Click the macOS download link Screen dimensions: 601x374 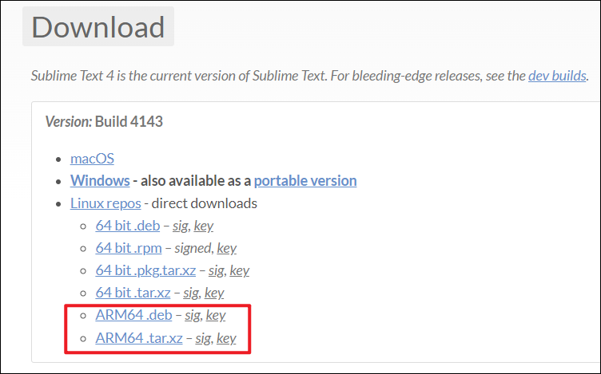coord(92,159)
